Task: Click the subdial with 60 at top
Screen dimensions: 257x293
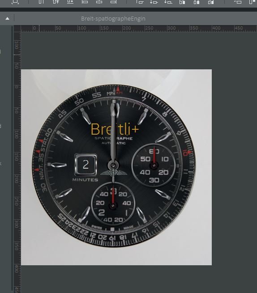Action: 154,166
